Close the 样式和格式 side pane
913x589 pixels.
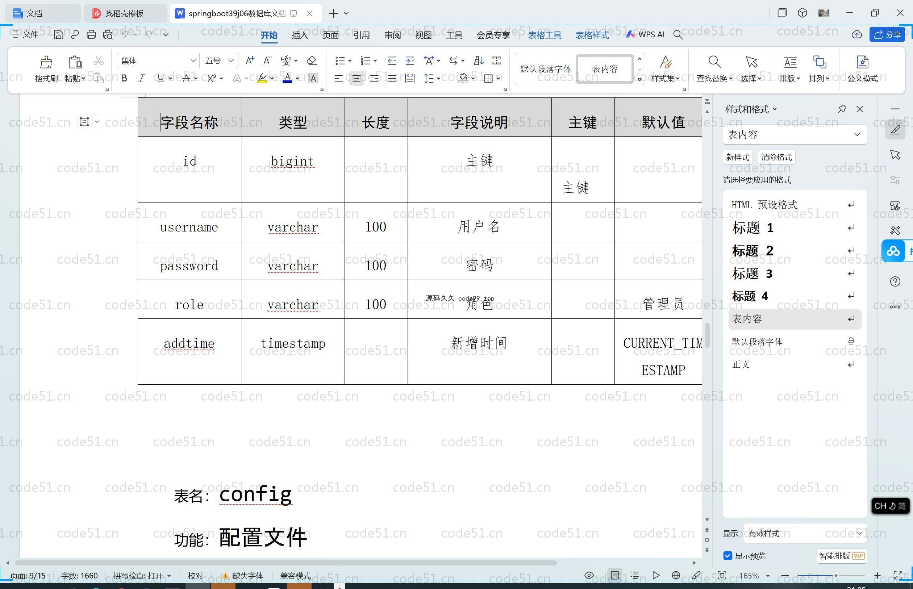coord(860,109)
